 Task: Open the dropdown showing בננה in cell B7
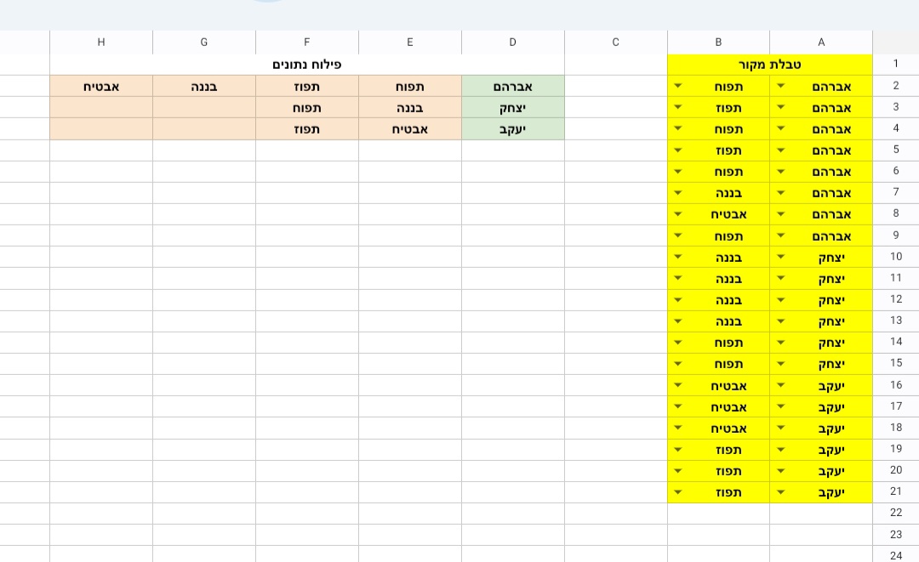pos(677,192)
